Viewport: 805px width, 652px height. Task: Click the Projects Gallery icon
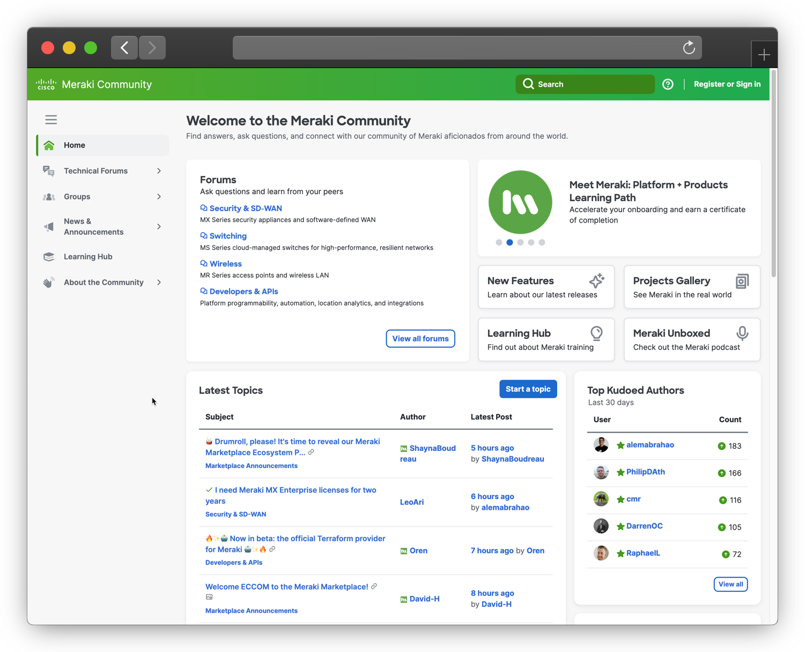tap(742, 280)
